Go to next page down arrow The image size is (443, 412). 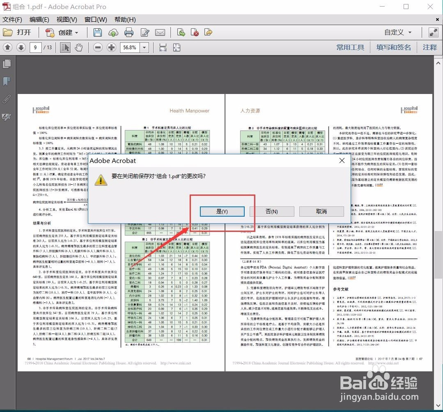coord(21,47)
